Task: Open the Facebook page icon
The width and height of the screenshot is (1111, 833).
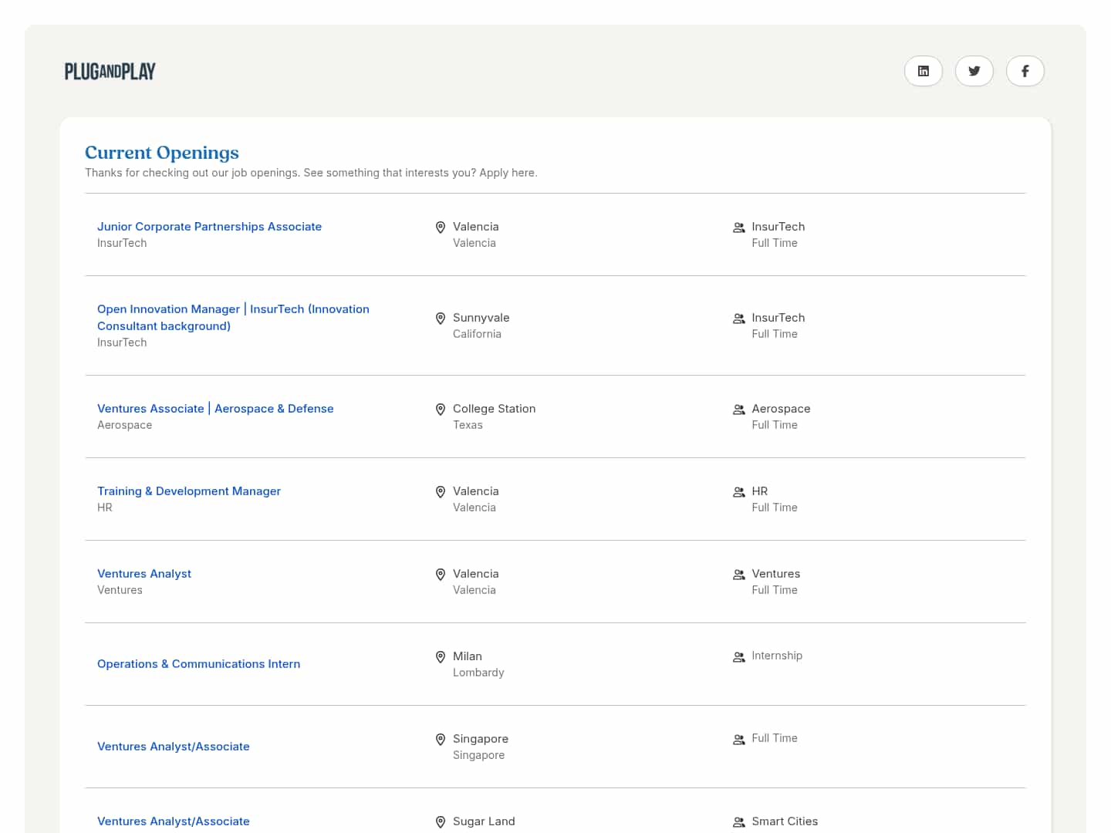Action: (x=1025, y=71)
